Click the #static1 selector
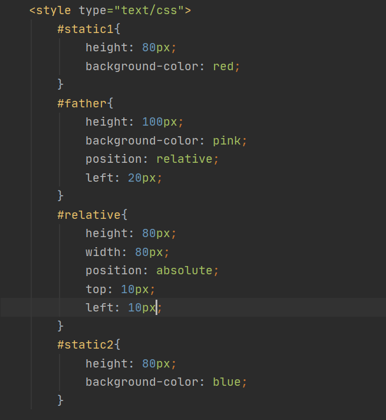 [85, 29]
